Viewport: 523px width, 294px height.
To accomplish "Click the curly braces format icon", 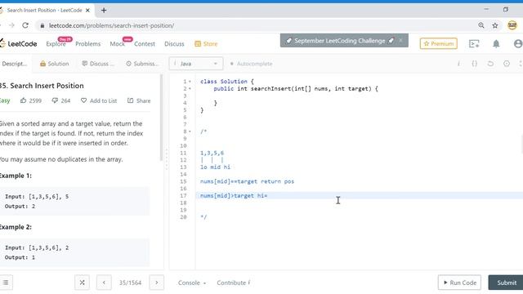I will (x=474, y=64).
